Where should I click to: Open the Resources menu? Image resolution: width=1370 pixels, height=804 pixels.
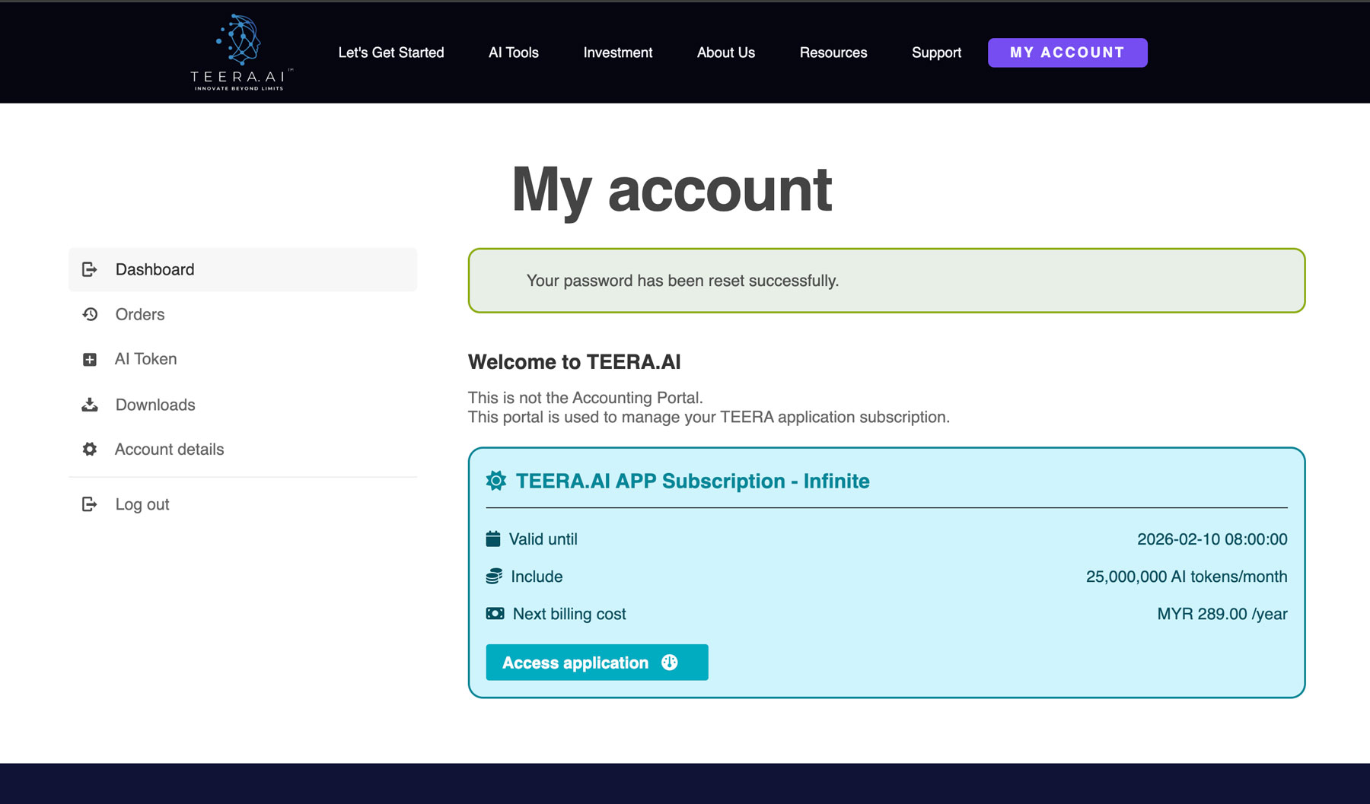[833, 52]
